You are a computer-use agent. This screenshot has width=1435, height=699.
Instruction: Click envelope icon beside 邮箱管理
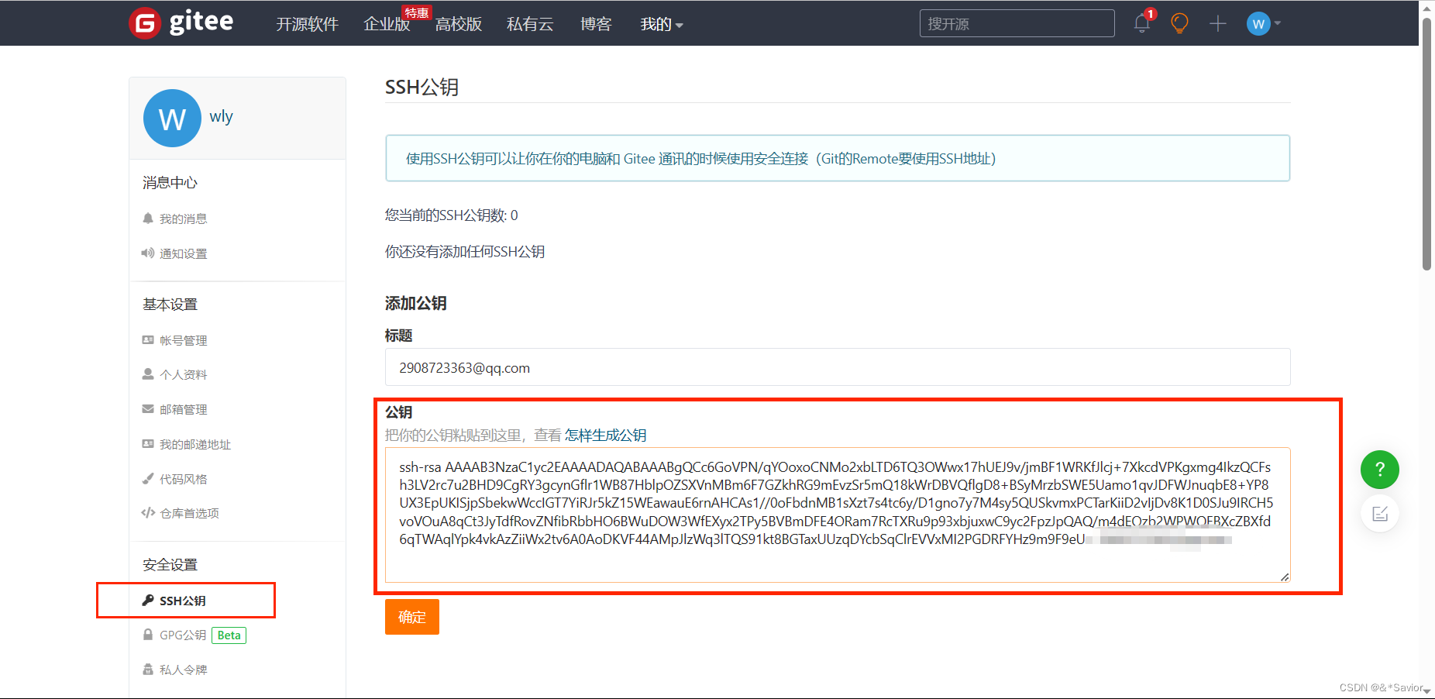point(148,409)
